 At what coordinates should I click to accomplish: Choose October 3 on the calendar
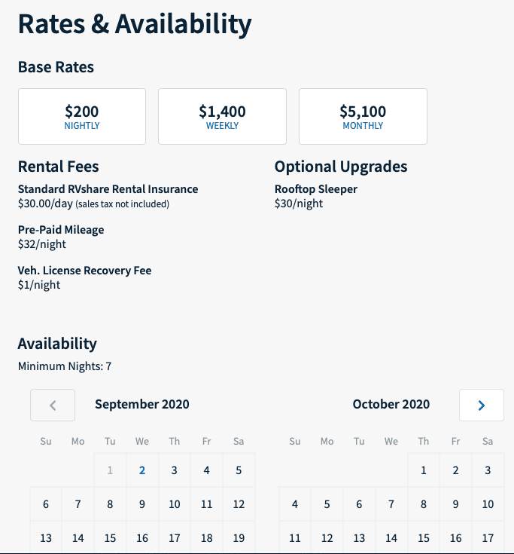pos(488,470)
